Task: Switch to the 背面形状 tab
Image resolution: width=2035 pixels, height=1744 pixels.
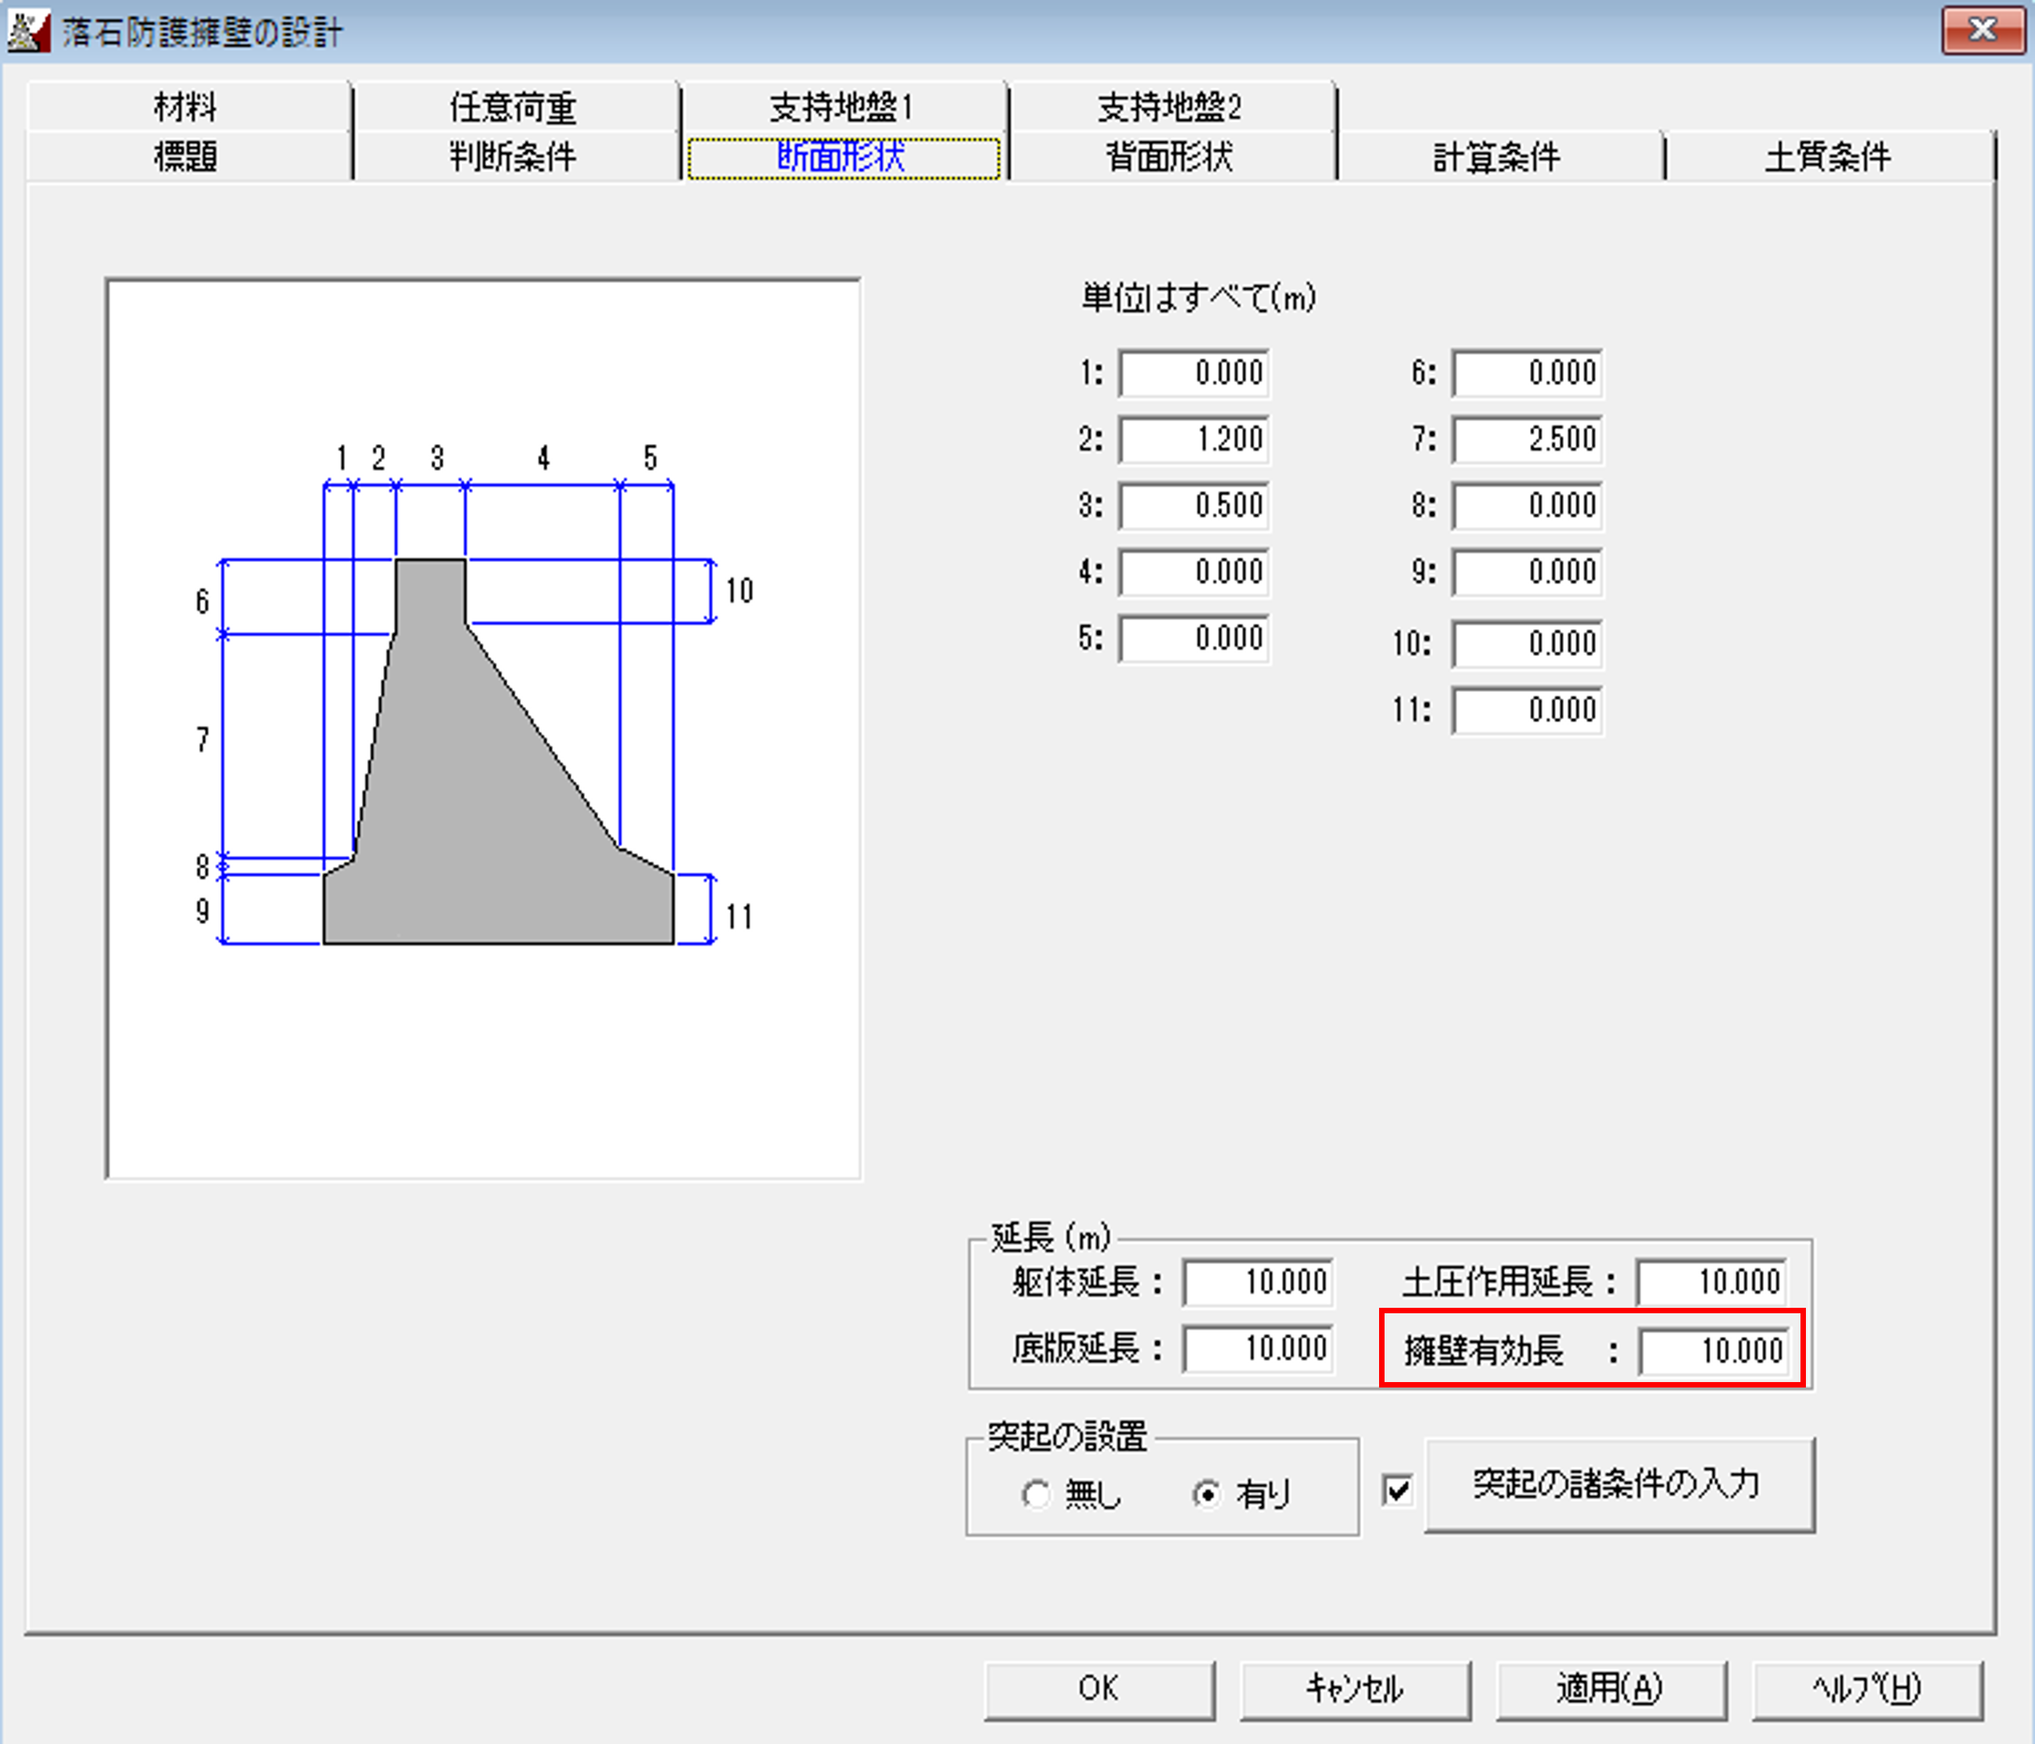Action: (1169, 156)
